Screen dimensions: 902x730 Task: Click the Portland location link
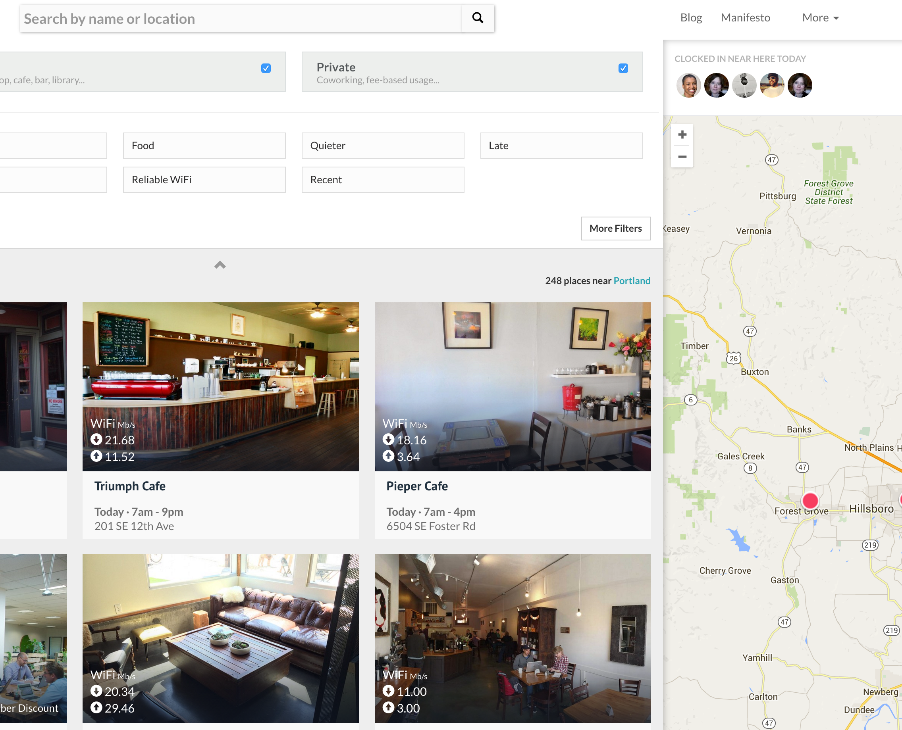tap(632, 280)
